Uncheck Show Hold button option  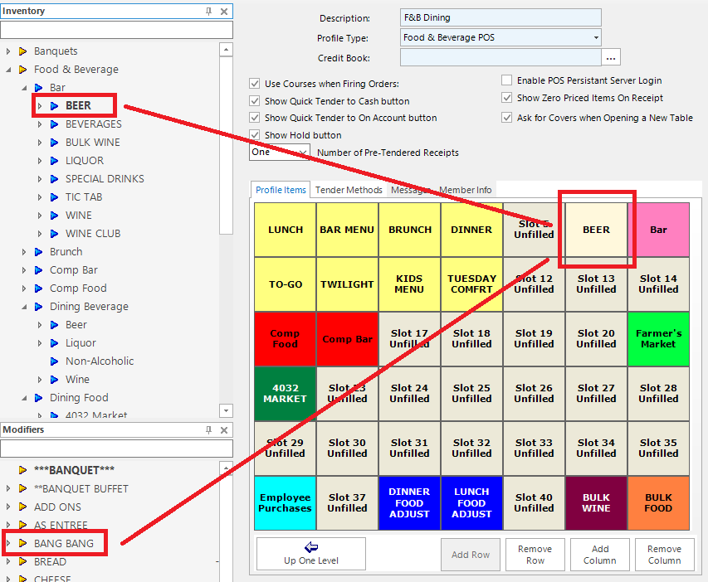tap(255, 135)
